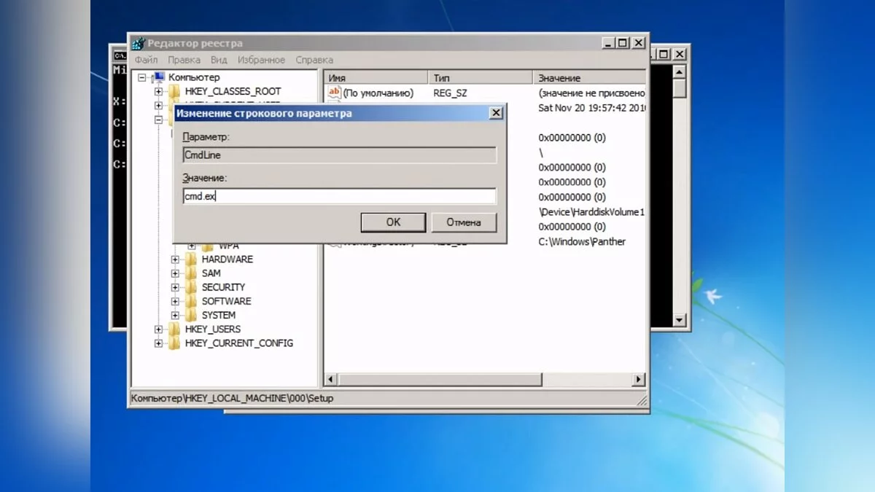Close the string edit dialog

point(496,113)
